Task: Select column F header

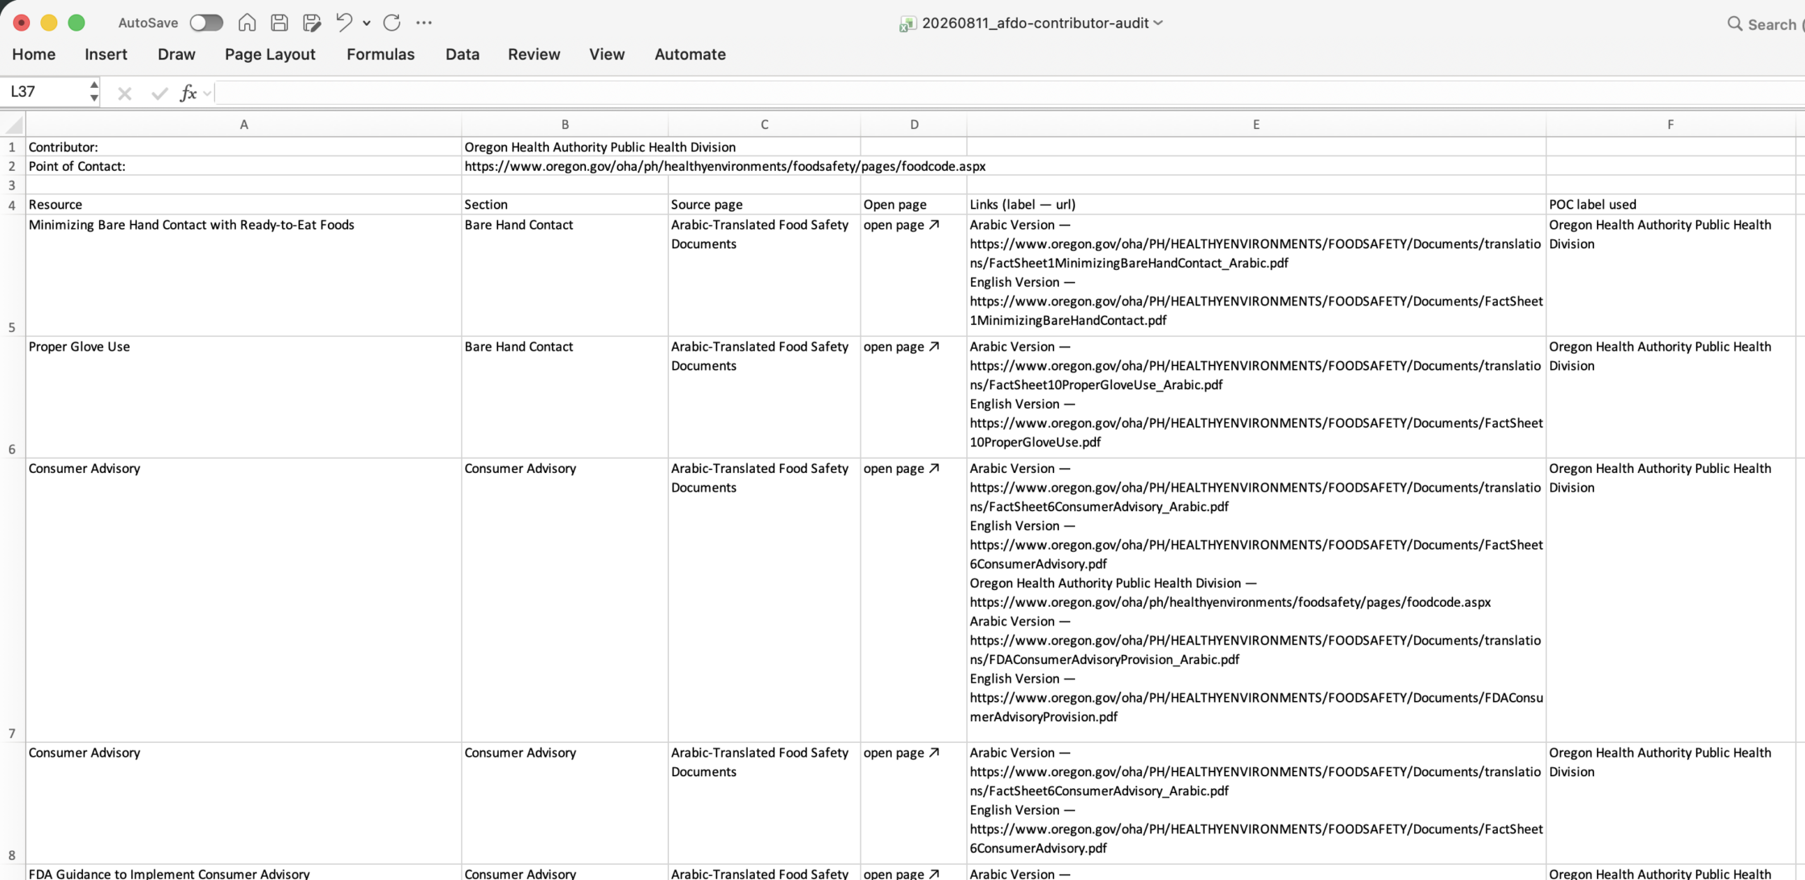Action: [x=1670, y=124]
